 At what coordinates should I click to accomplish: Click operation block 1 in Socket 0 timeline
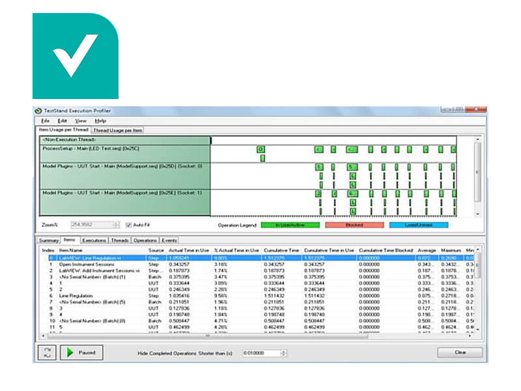pyautogui.click(x=319, y=167)
